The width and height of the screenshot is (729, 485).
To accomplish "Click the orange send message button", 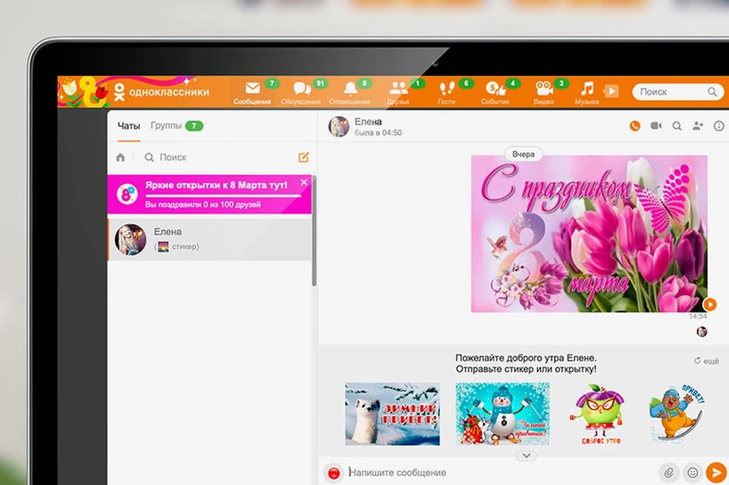I will pos(716,473).
